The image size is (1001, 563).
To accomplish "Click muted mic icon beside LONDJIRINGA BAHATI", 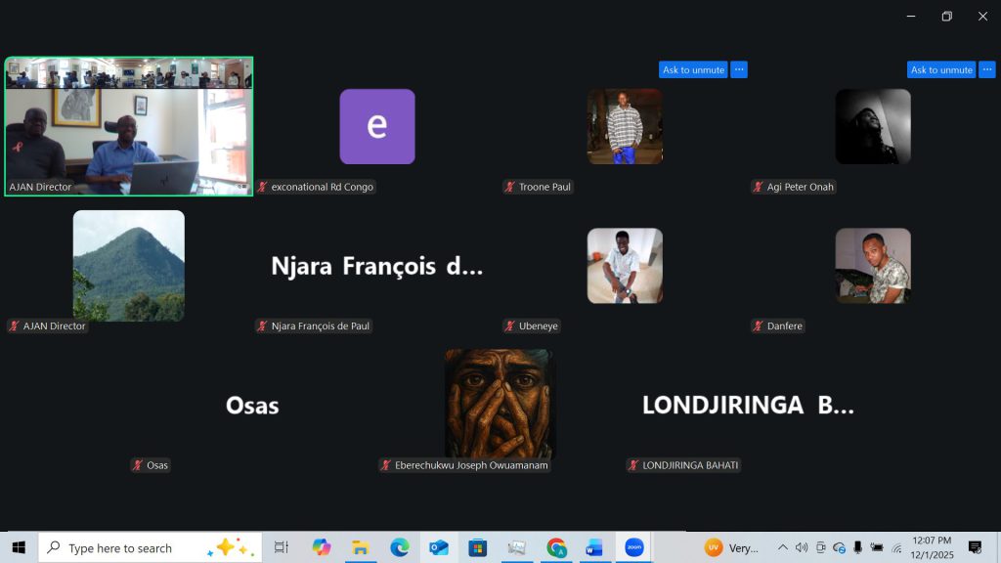I will pos(633,466).
